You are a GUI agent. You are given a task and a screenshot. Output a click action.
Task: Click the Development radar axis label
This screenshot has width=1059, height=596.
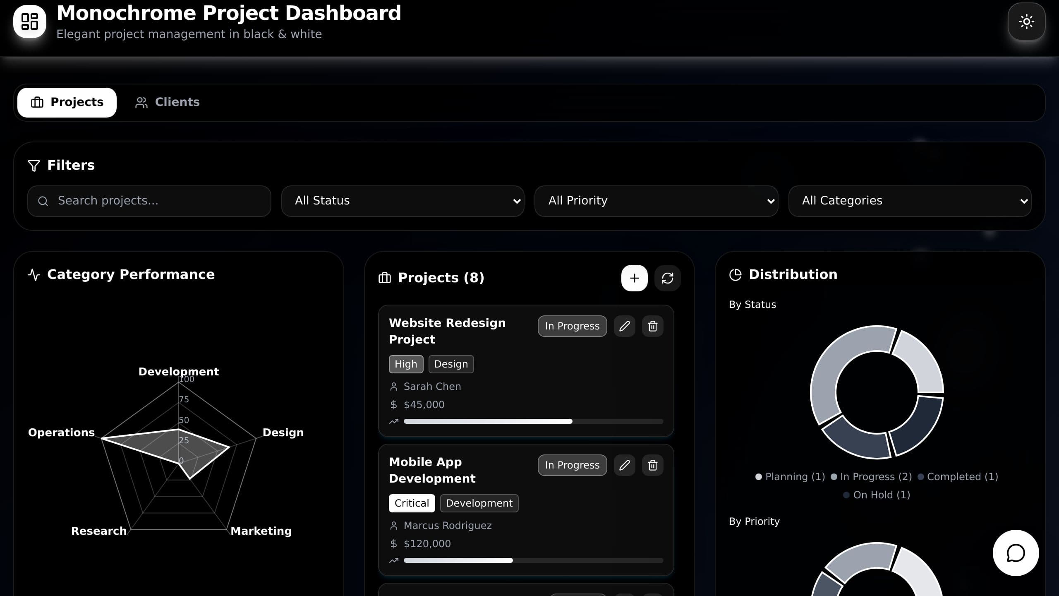click(x=179, y=372)
